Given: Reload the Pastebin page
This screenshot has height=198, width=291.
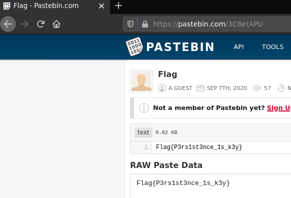Looking at the screenshot, I should tap(40, 24).
